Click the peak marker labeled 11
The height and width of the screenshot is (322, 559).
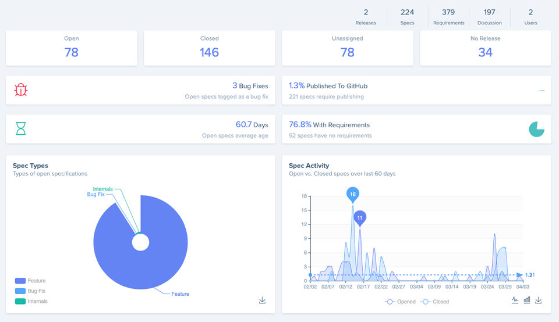coord(360,218)
